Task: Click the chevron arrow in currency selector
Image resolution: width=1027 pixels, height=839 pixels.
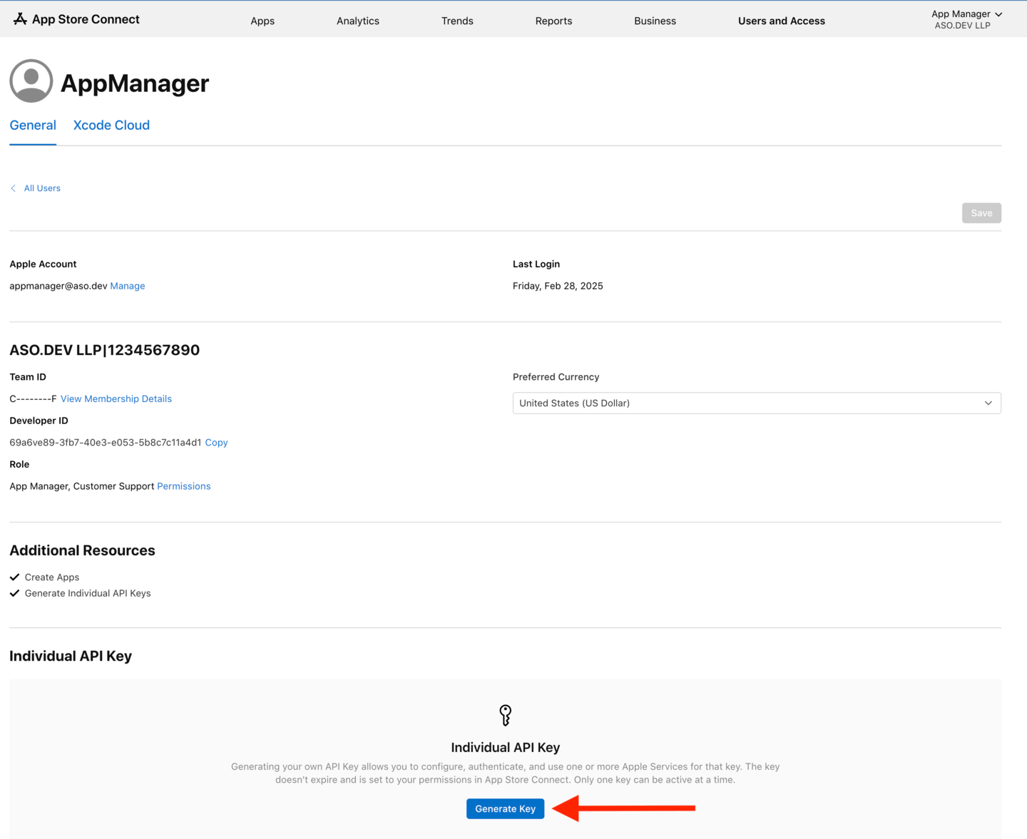Action: 988,403
